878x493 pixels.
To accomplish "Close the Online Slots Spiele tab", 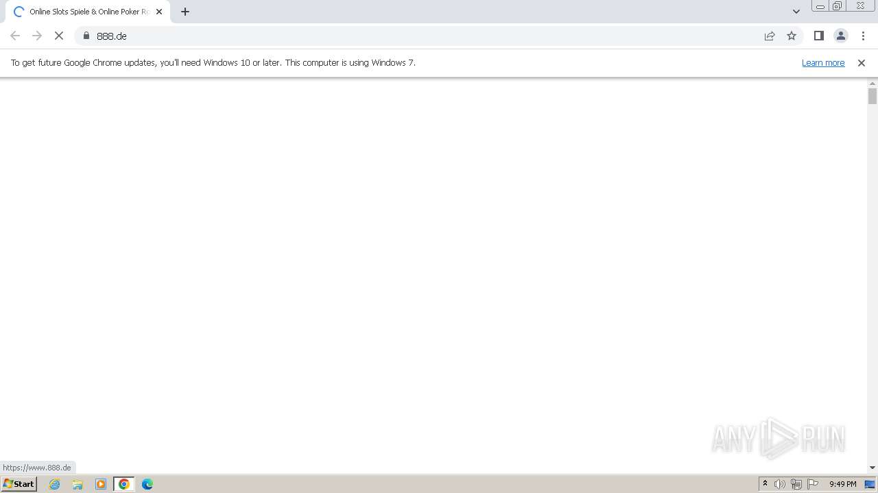I will point(159,12).
